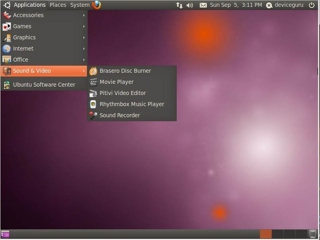
Task: Switch to the fourth workspace
Action: 301,234
